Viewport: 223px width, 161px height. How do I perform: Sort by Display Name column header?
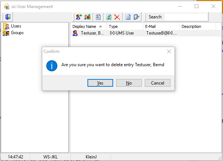point(84,26)
